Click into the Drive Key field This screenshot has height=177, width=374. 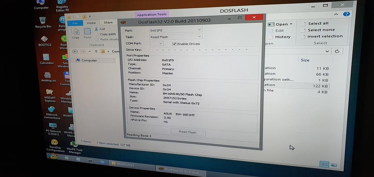(x=204, y=50)
